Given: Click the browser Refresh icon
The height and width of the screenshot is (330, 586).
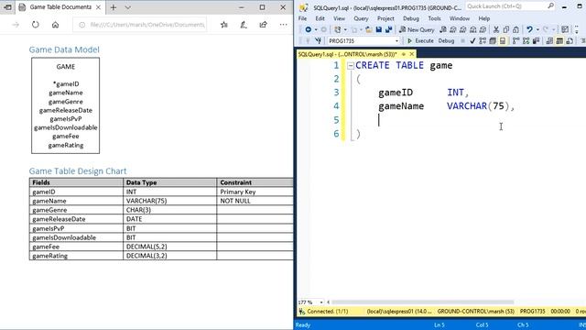Looking at the screenshot, I should 36,25.
